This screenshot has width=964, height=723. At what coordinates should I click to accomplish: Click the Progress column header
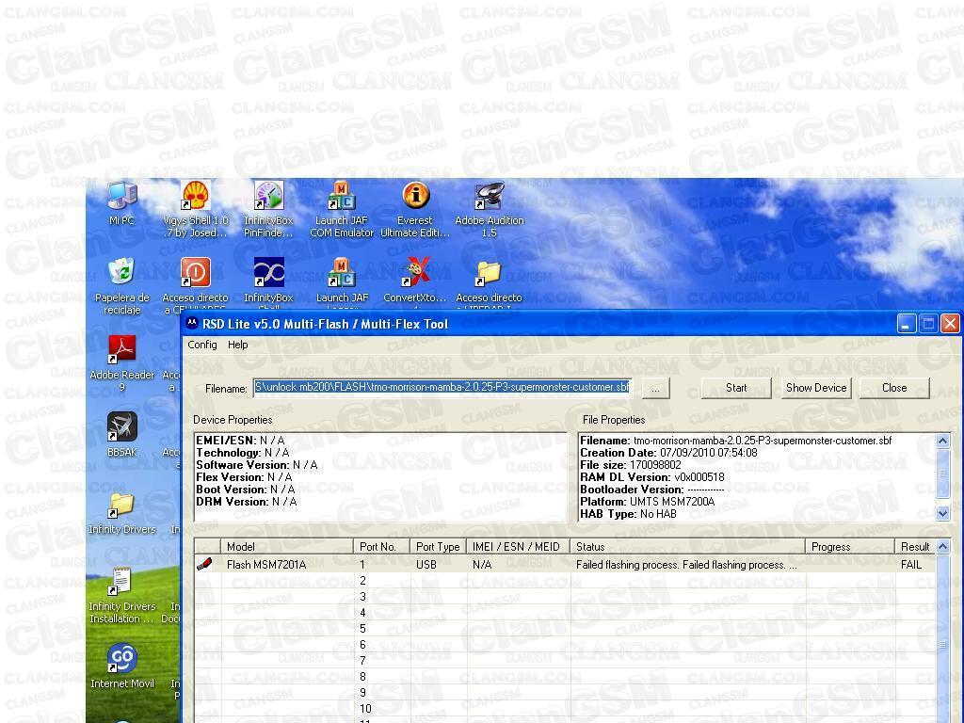[850, 547]
